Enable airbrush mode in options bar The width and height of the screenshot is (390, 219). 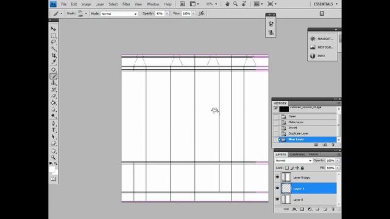point(202,13)
